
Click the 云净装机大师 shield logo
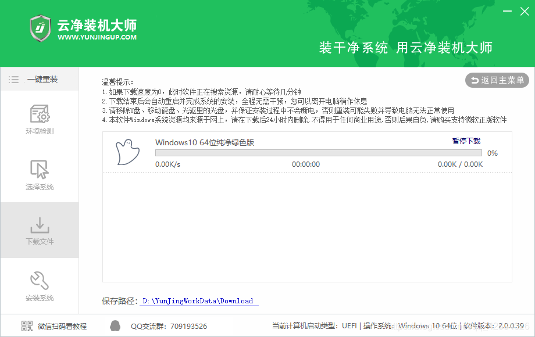tap(40, 28)
